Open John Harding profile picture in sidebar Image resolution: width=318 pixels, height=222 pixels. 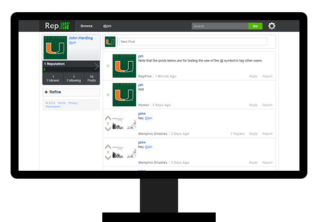(x=55, y=48)
